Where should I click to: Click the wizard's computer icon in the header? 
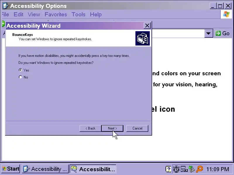[142, 38]
